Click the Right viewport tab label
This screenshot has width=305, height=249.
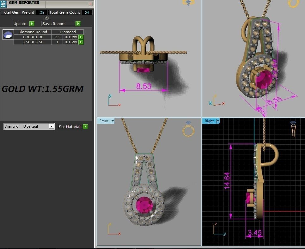click(209, 121)
